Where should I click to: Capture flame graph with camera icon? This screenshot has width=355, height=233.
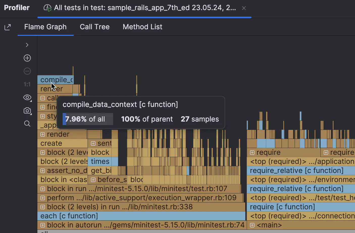point(27,111)
